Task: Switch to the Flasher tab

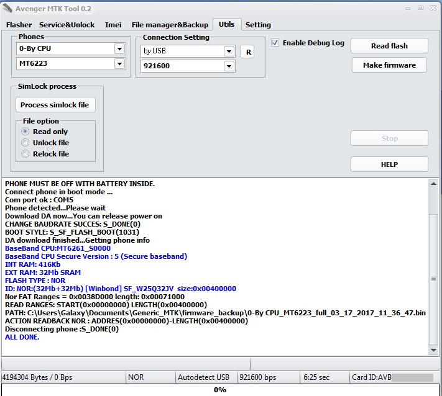Action: 19,25
